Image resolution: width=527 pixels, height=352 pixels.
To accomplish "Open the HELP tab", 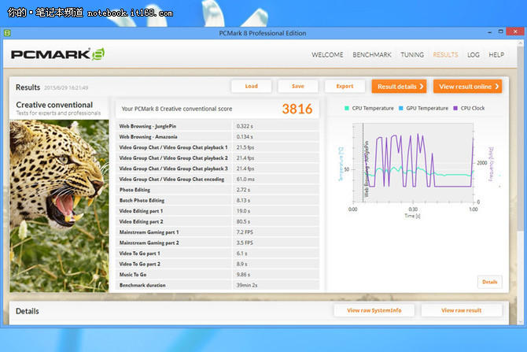I will 496,55.
